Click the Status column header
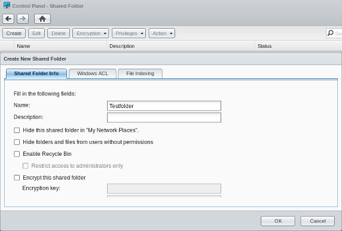The image size is (342, 231). (298, 46)
